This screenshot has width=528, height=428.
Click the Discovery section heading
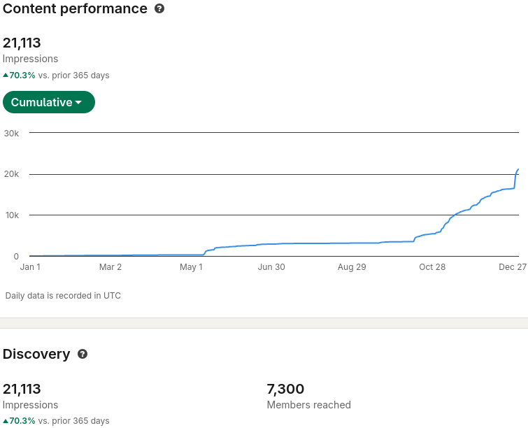(x=36, y=355)
